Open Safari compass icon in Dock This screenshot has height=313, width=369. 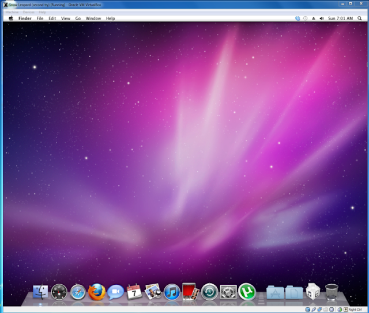pos(78,292)
